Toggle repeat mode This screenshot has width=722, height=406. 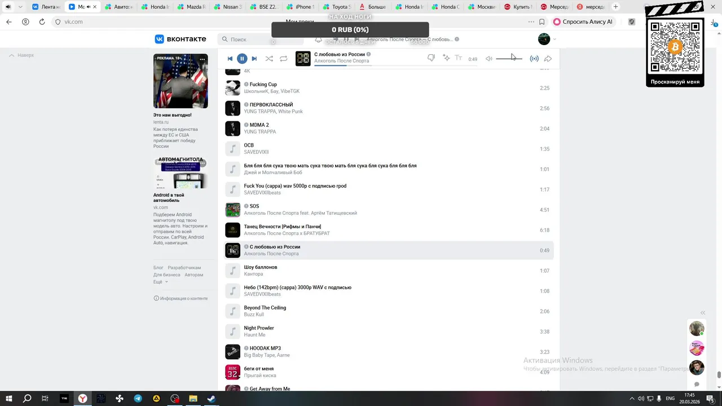tap(284, 59)
